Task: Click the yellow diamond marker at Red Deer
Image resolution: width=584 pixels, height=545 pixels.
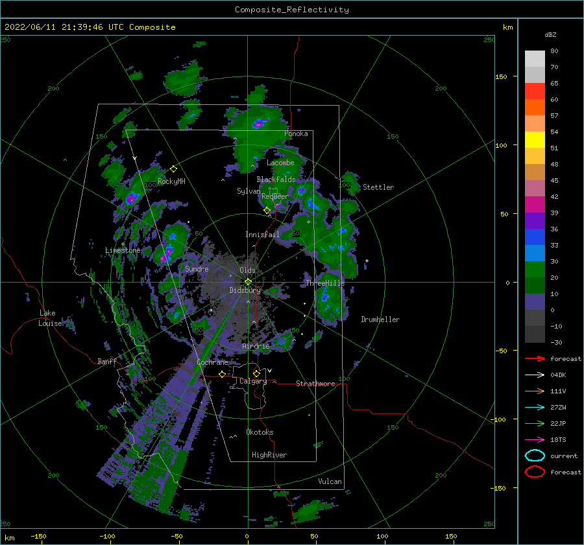Action: point(267,211)
